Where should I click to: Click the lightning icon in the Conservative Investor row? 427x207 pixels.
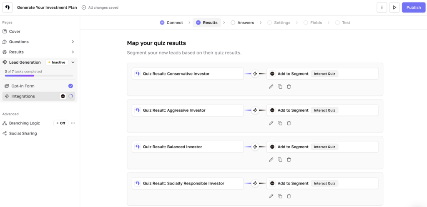[x=255, y=74]
